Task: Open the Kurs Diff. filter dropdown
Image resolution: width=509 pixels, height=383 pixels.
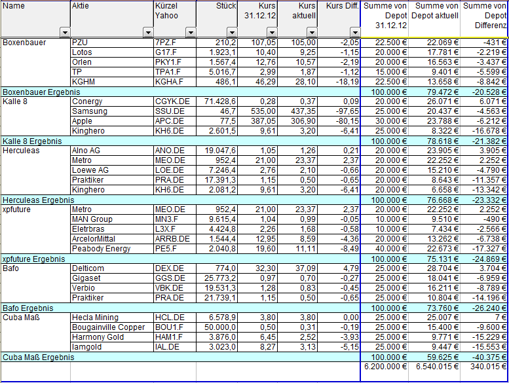Action: [355, 33]
